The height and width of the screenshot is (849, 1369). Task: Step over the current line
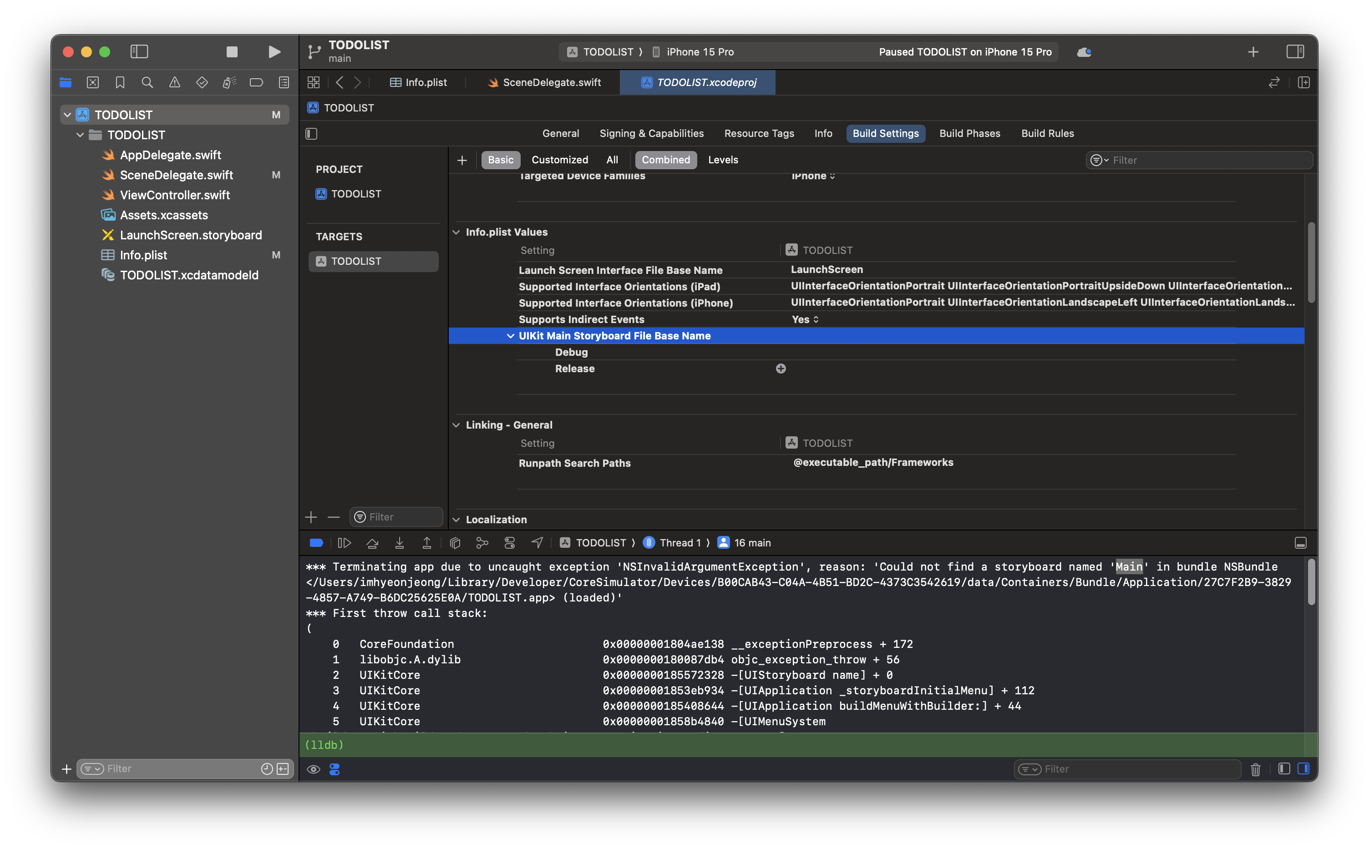coord(372,543)
